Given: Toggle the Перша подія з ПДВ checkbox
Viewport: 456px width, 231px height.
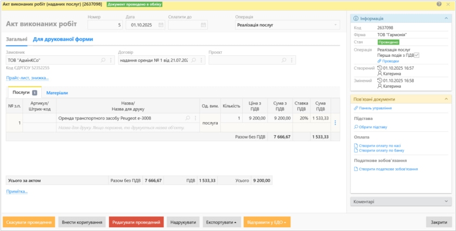Looking at the screenshot, I should pyautogui.click(x=416, y=55).
